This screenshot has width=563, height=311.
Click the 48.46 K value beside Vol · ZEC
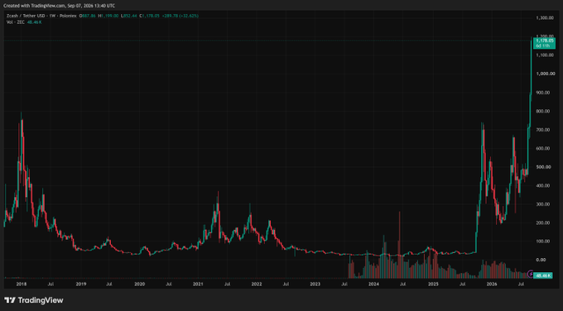point(35,22)
